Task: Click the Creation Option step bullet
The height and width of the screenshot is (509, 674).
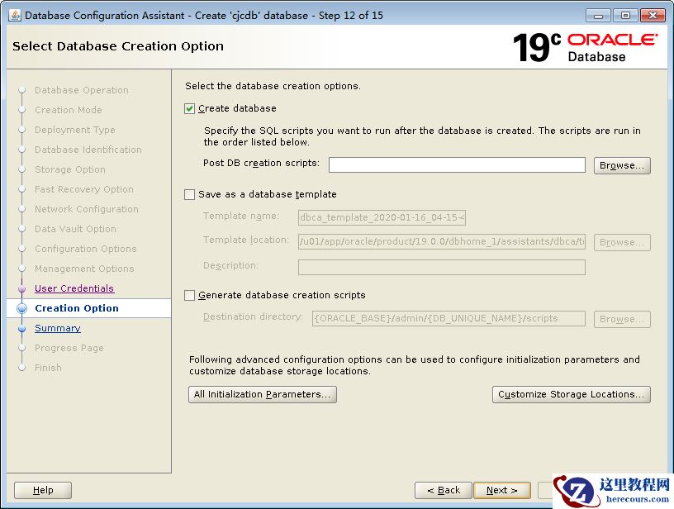Action: pyautogui.click(x=22, y=308)
